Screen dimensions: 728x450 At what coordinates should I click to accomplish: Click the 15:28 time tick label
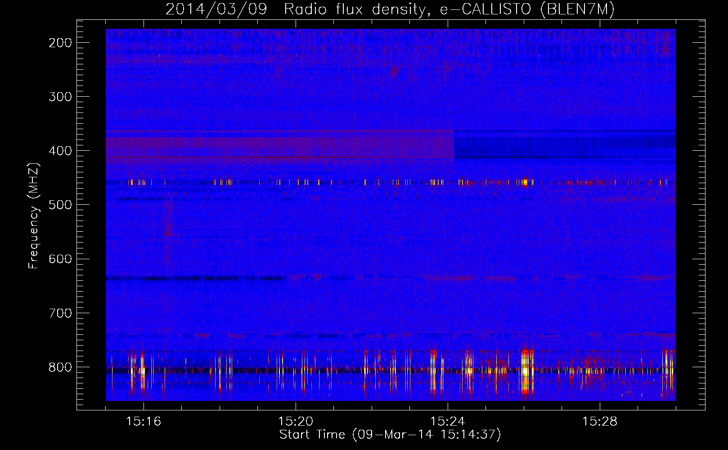click(600, 422)
